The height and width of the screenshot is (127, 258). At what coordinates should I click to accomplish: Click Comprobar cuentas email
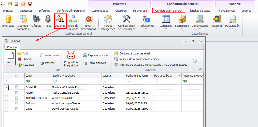point(132,53)
